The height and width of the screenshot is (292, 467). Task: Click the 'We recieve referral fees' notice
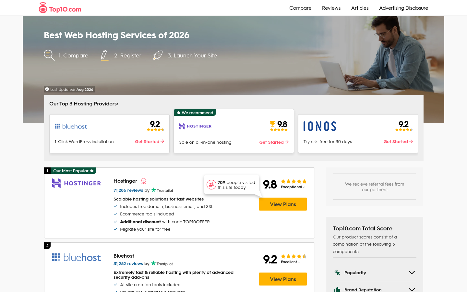point(375,187)
